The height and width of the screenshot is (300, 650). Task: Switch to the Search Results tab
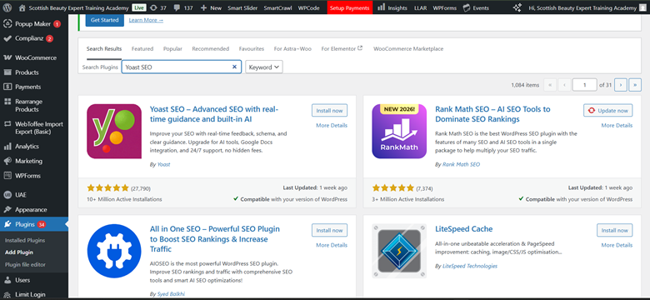pos(104,48)
